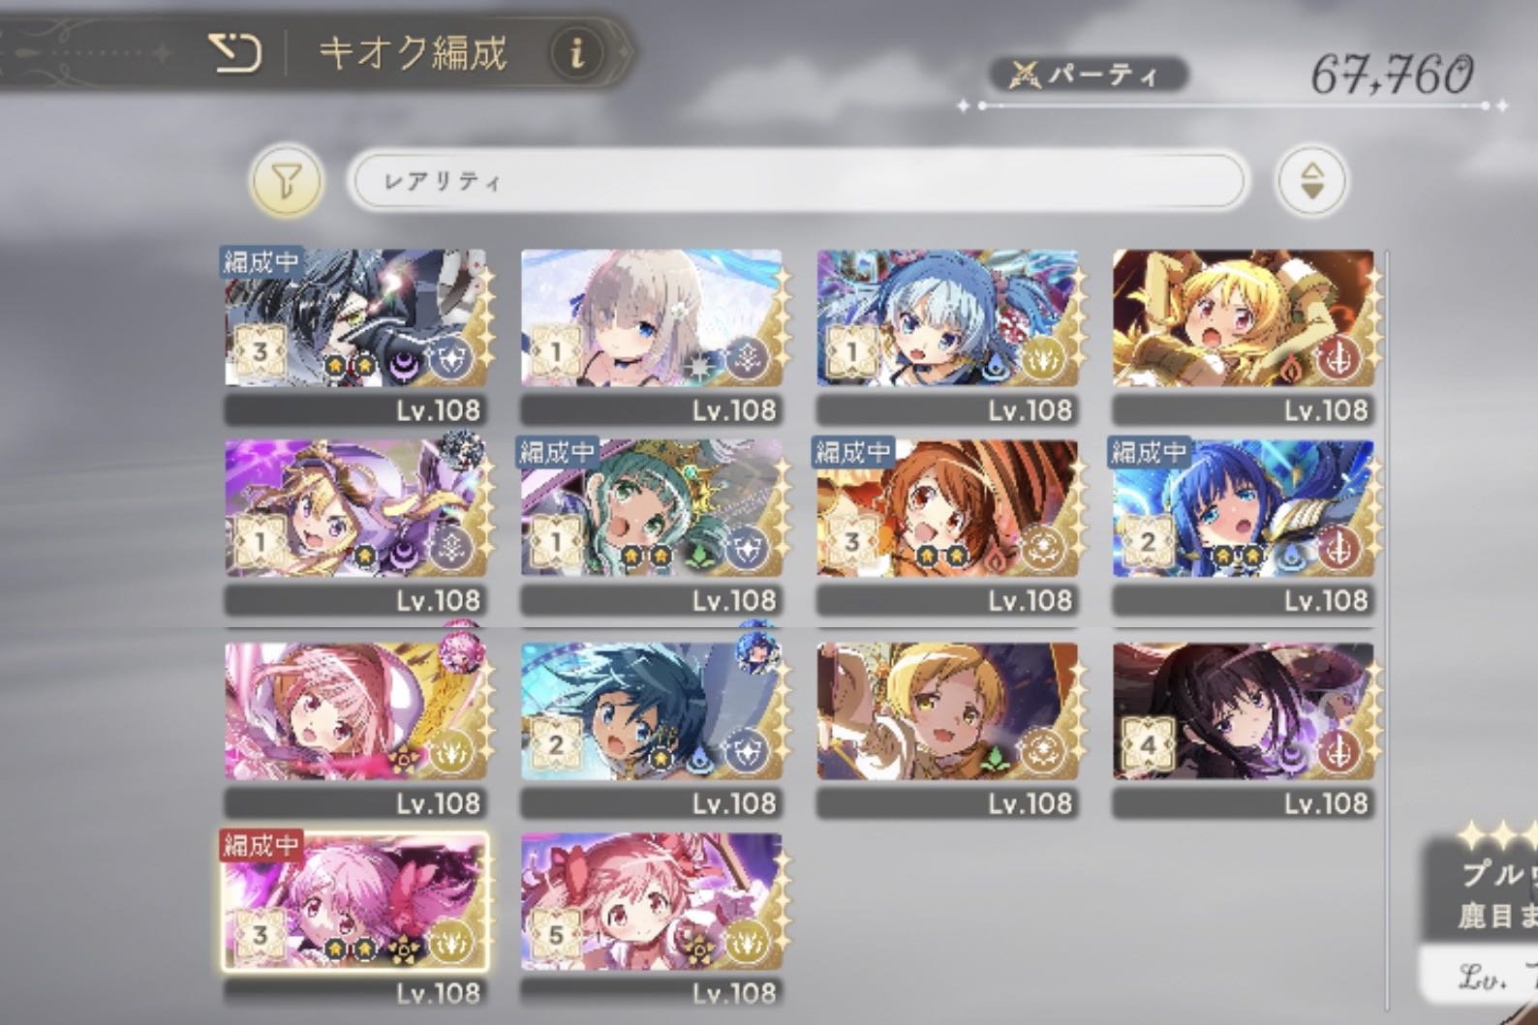Screen dimensions: 1538x1025
Task: Select the black-haired 編成中 card with number 3
Action: [356, 318]
